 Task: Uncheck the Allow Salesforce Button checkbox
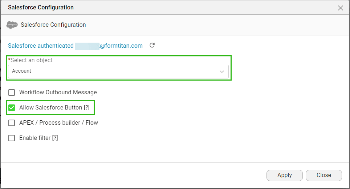[12, 108]
